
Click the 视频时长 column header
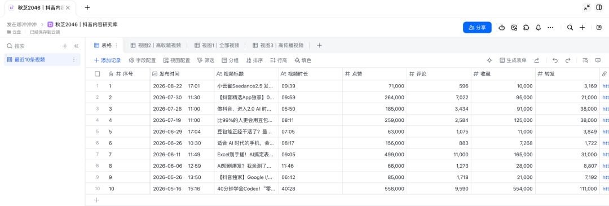[311, 74]
